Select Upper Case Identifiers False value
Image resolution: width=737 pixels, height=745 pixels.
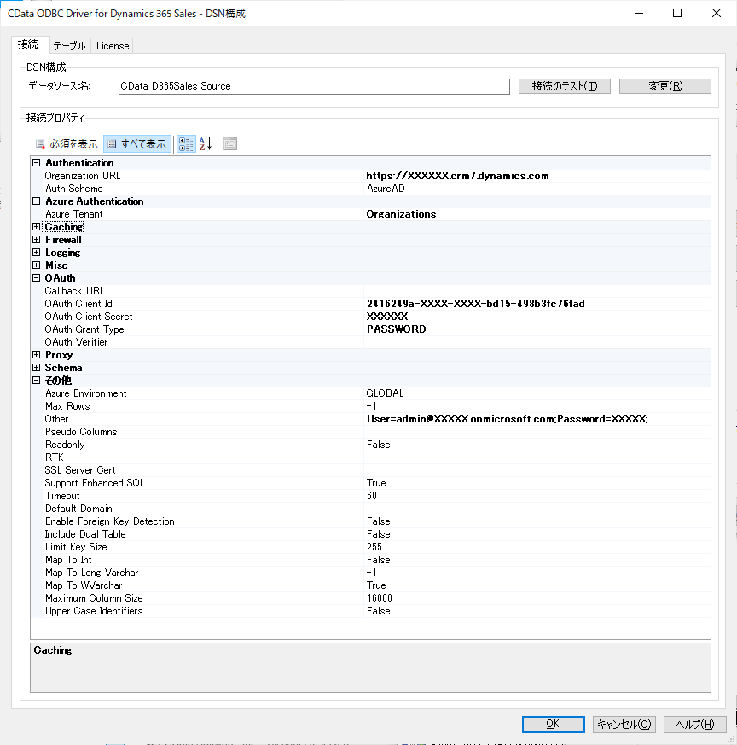[379, 612]
